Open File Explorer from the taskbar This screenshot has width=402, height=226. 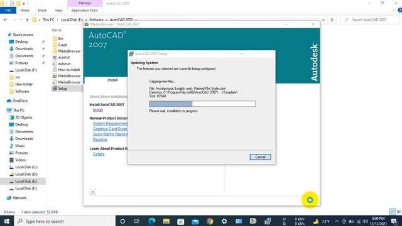[x=166, y=221]
